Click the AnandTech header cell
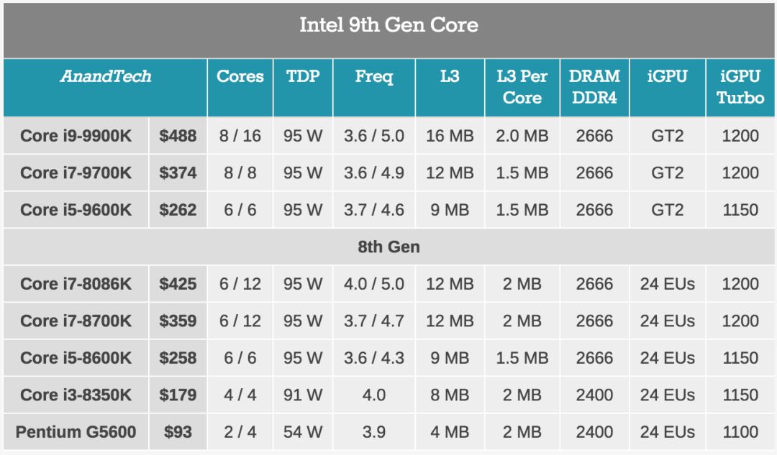 pyautogui.click(x=105, y=77)
